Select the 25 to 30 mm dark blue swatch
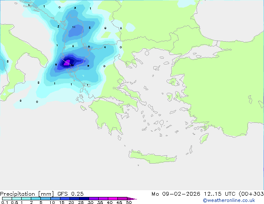Screen dimensions: 264x204 coord(84,199)
